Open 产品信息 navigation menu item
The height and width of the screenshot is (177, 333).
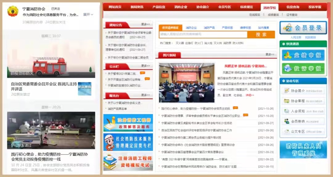pos(159,7)
